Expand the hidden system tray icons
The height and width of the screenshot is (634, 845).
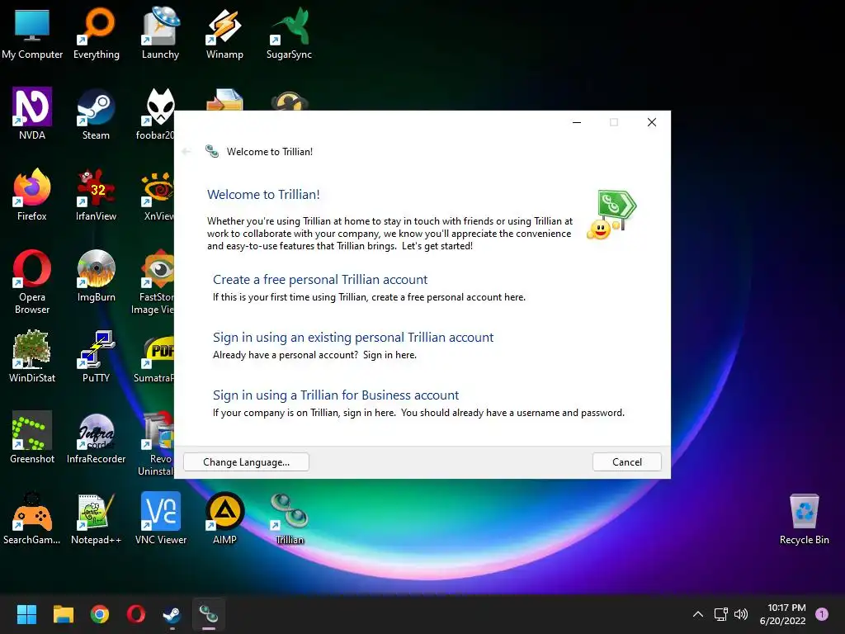pos(698,614)
